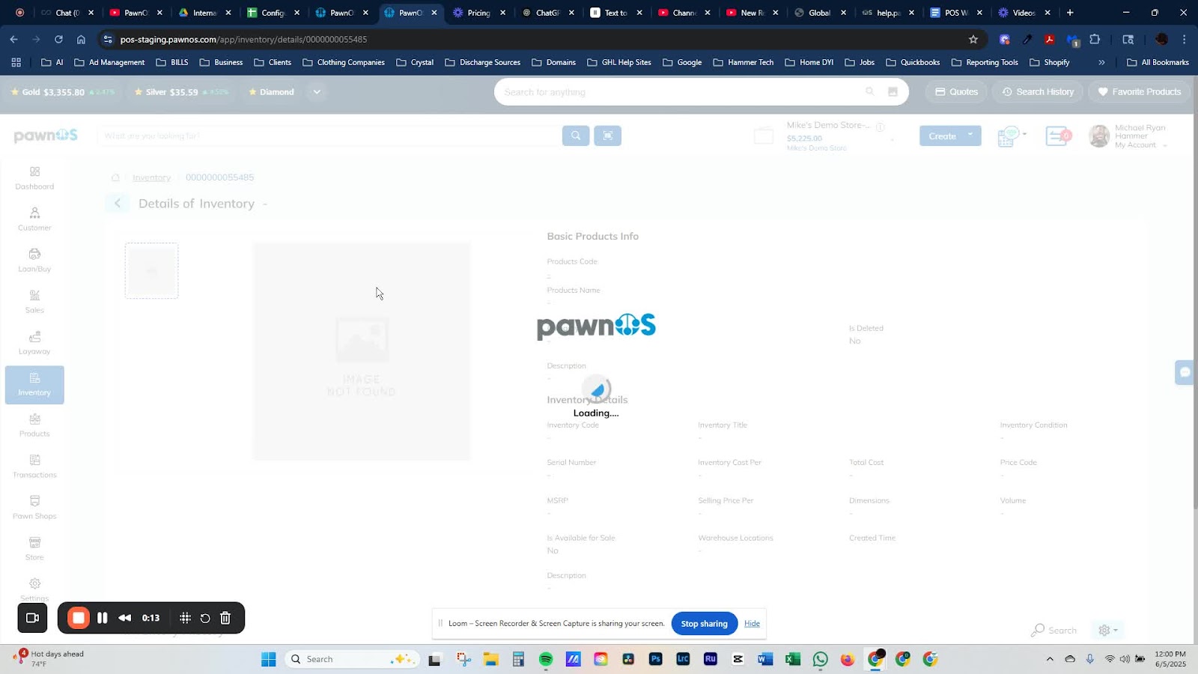Click the home breadcrumb icon

[x=115, y=177]
